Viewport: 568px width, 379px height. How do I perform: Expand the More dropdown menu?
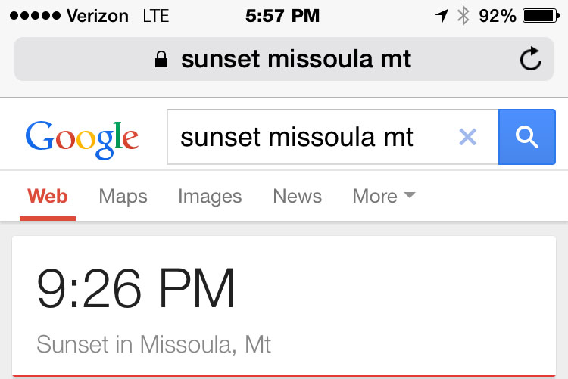coord(384,197)
